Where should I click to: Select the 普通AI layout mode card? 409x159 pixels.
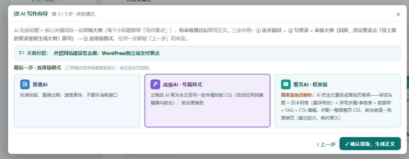tap(77, 101)
